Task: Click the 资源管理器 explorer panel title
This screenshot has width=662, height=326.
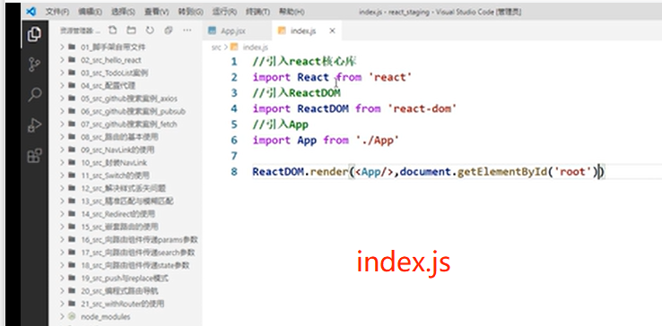Action: (x=80, y=30)
